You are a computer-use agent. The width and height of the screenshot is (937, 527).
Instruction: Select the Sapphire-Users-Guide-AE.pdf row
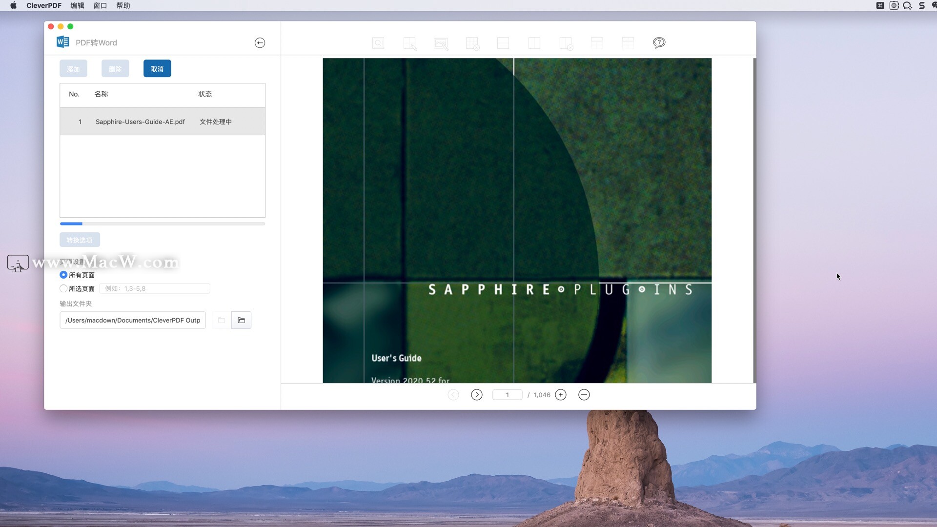coord(163,122)
